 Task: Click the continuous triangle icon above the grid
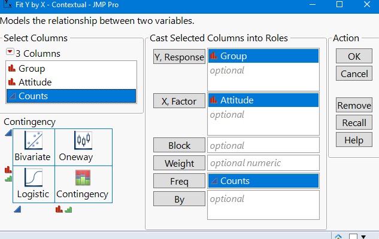pos(8,133)
